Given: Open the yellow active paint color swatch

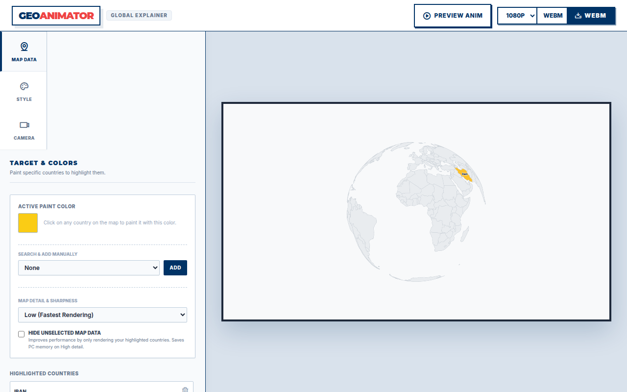Looking at the screenshot, I should click(28, 222).
